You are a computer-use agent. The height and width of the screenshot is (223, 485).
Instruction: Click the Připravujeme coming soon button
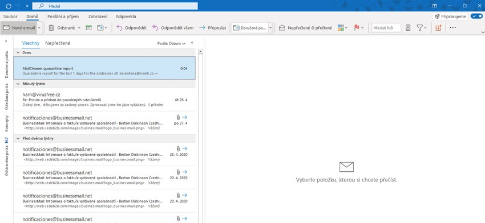click(450, 16)
